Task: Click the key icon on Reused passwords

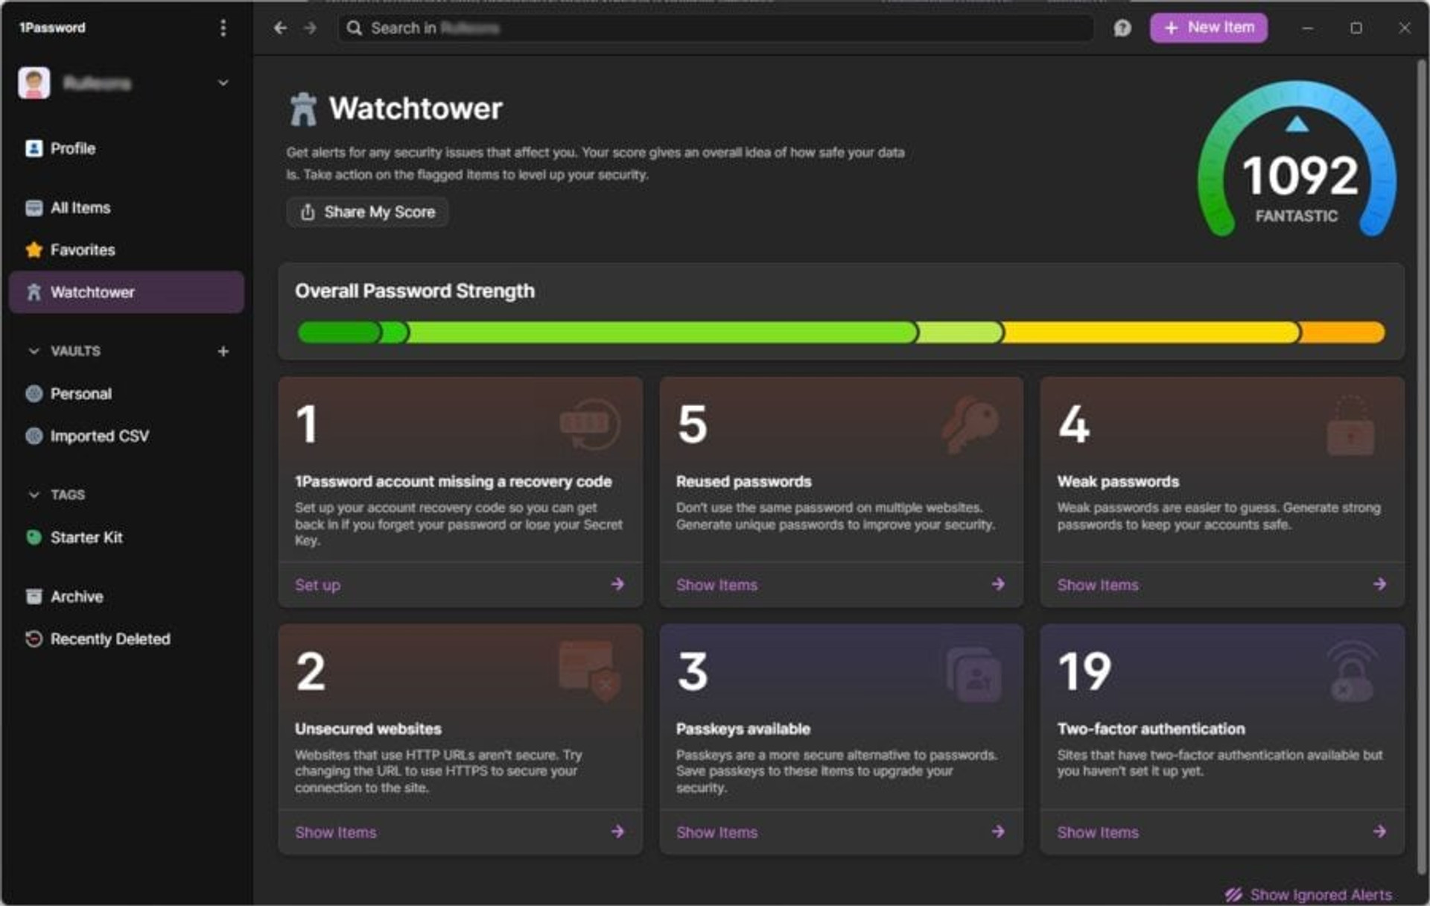Action: click(970, 425)
